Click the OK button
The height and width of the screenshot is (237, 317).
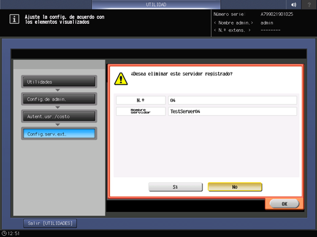pyautogui.click(x=285, y=204)
